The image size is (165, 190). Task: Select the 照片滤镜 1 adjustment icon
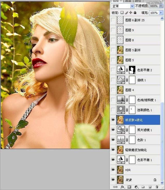pos(121,130)
